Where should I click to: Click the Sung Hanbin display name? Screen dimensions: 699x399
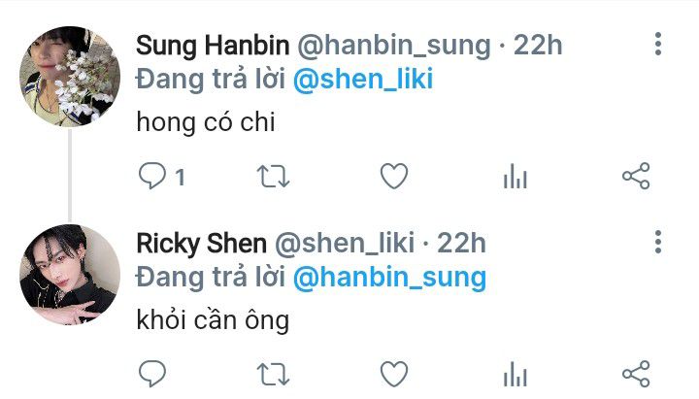coord(213,46)
